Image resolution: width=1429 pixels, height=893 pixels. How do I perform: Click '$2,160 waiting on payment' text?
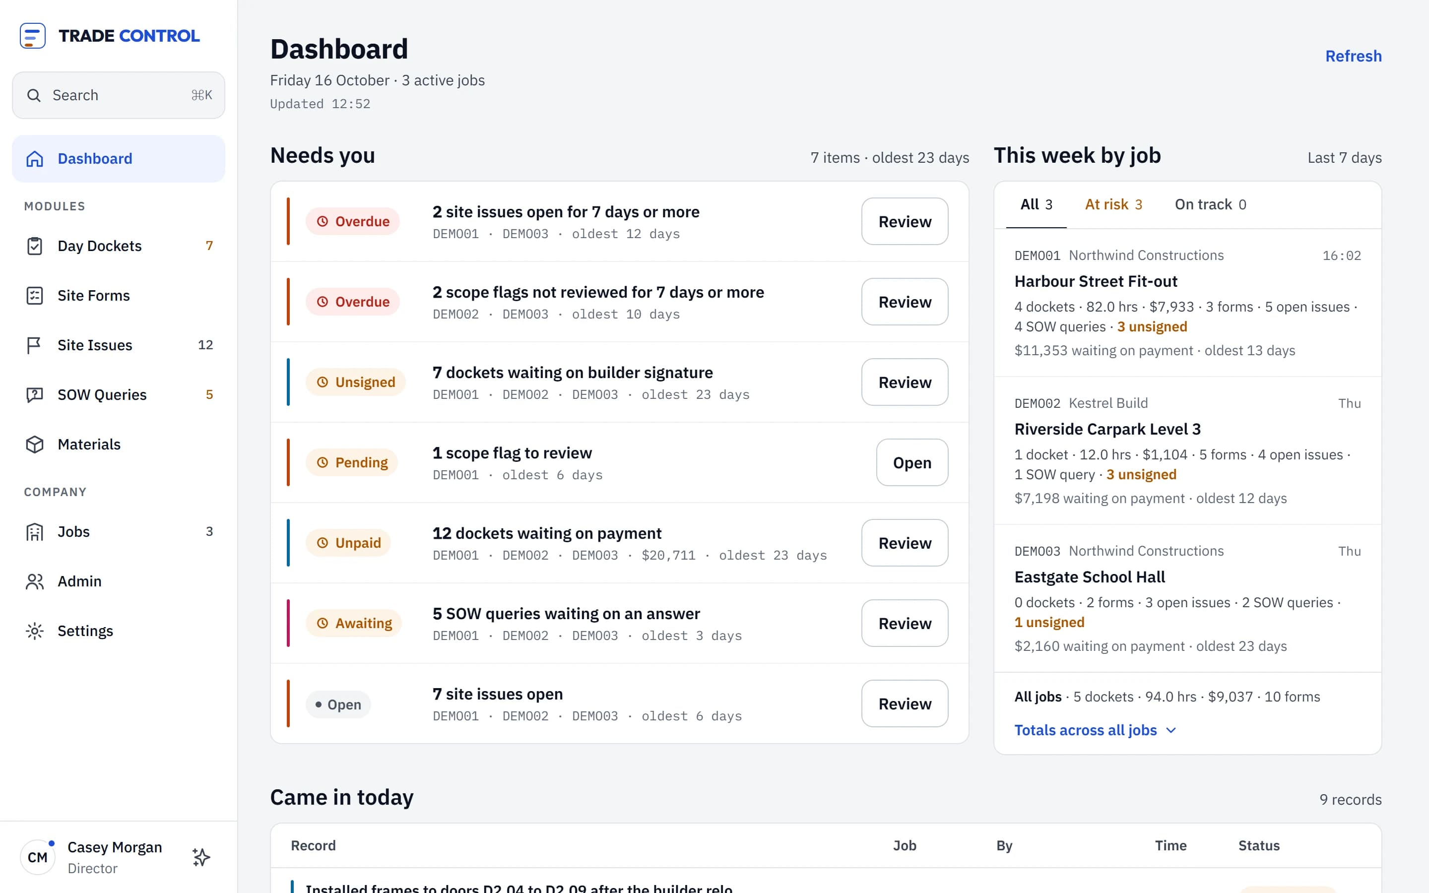coord(1099,646)
